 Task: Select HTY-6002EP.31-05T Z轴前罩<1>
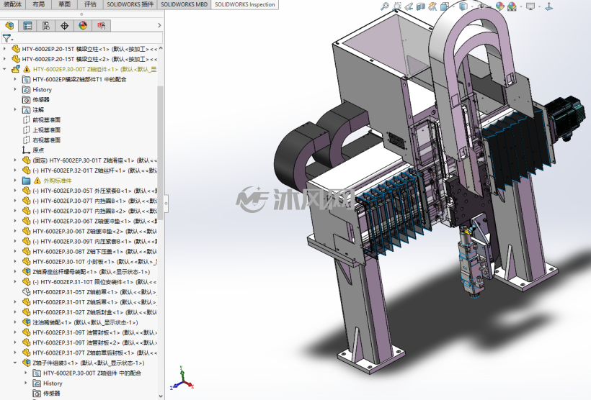89,292
